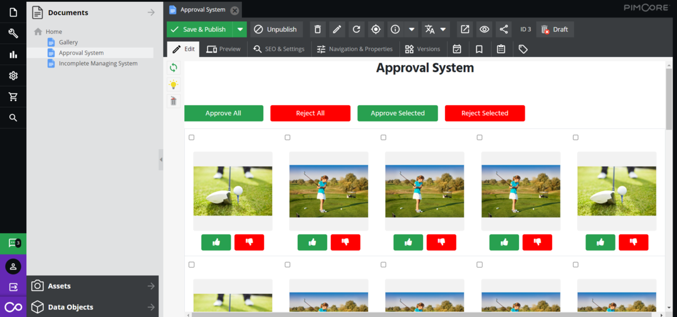Rename document with the pencil toolbar icon
The width and height of the screenshot is (677, 317).
(337, 29)
